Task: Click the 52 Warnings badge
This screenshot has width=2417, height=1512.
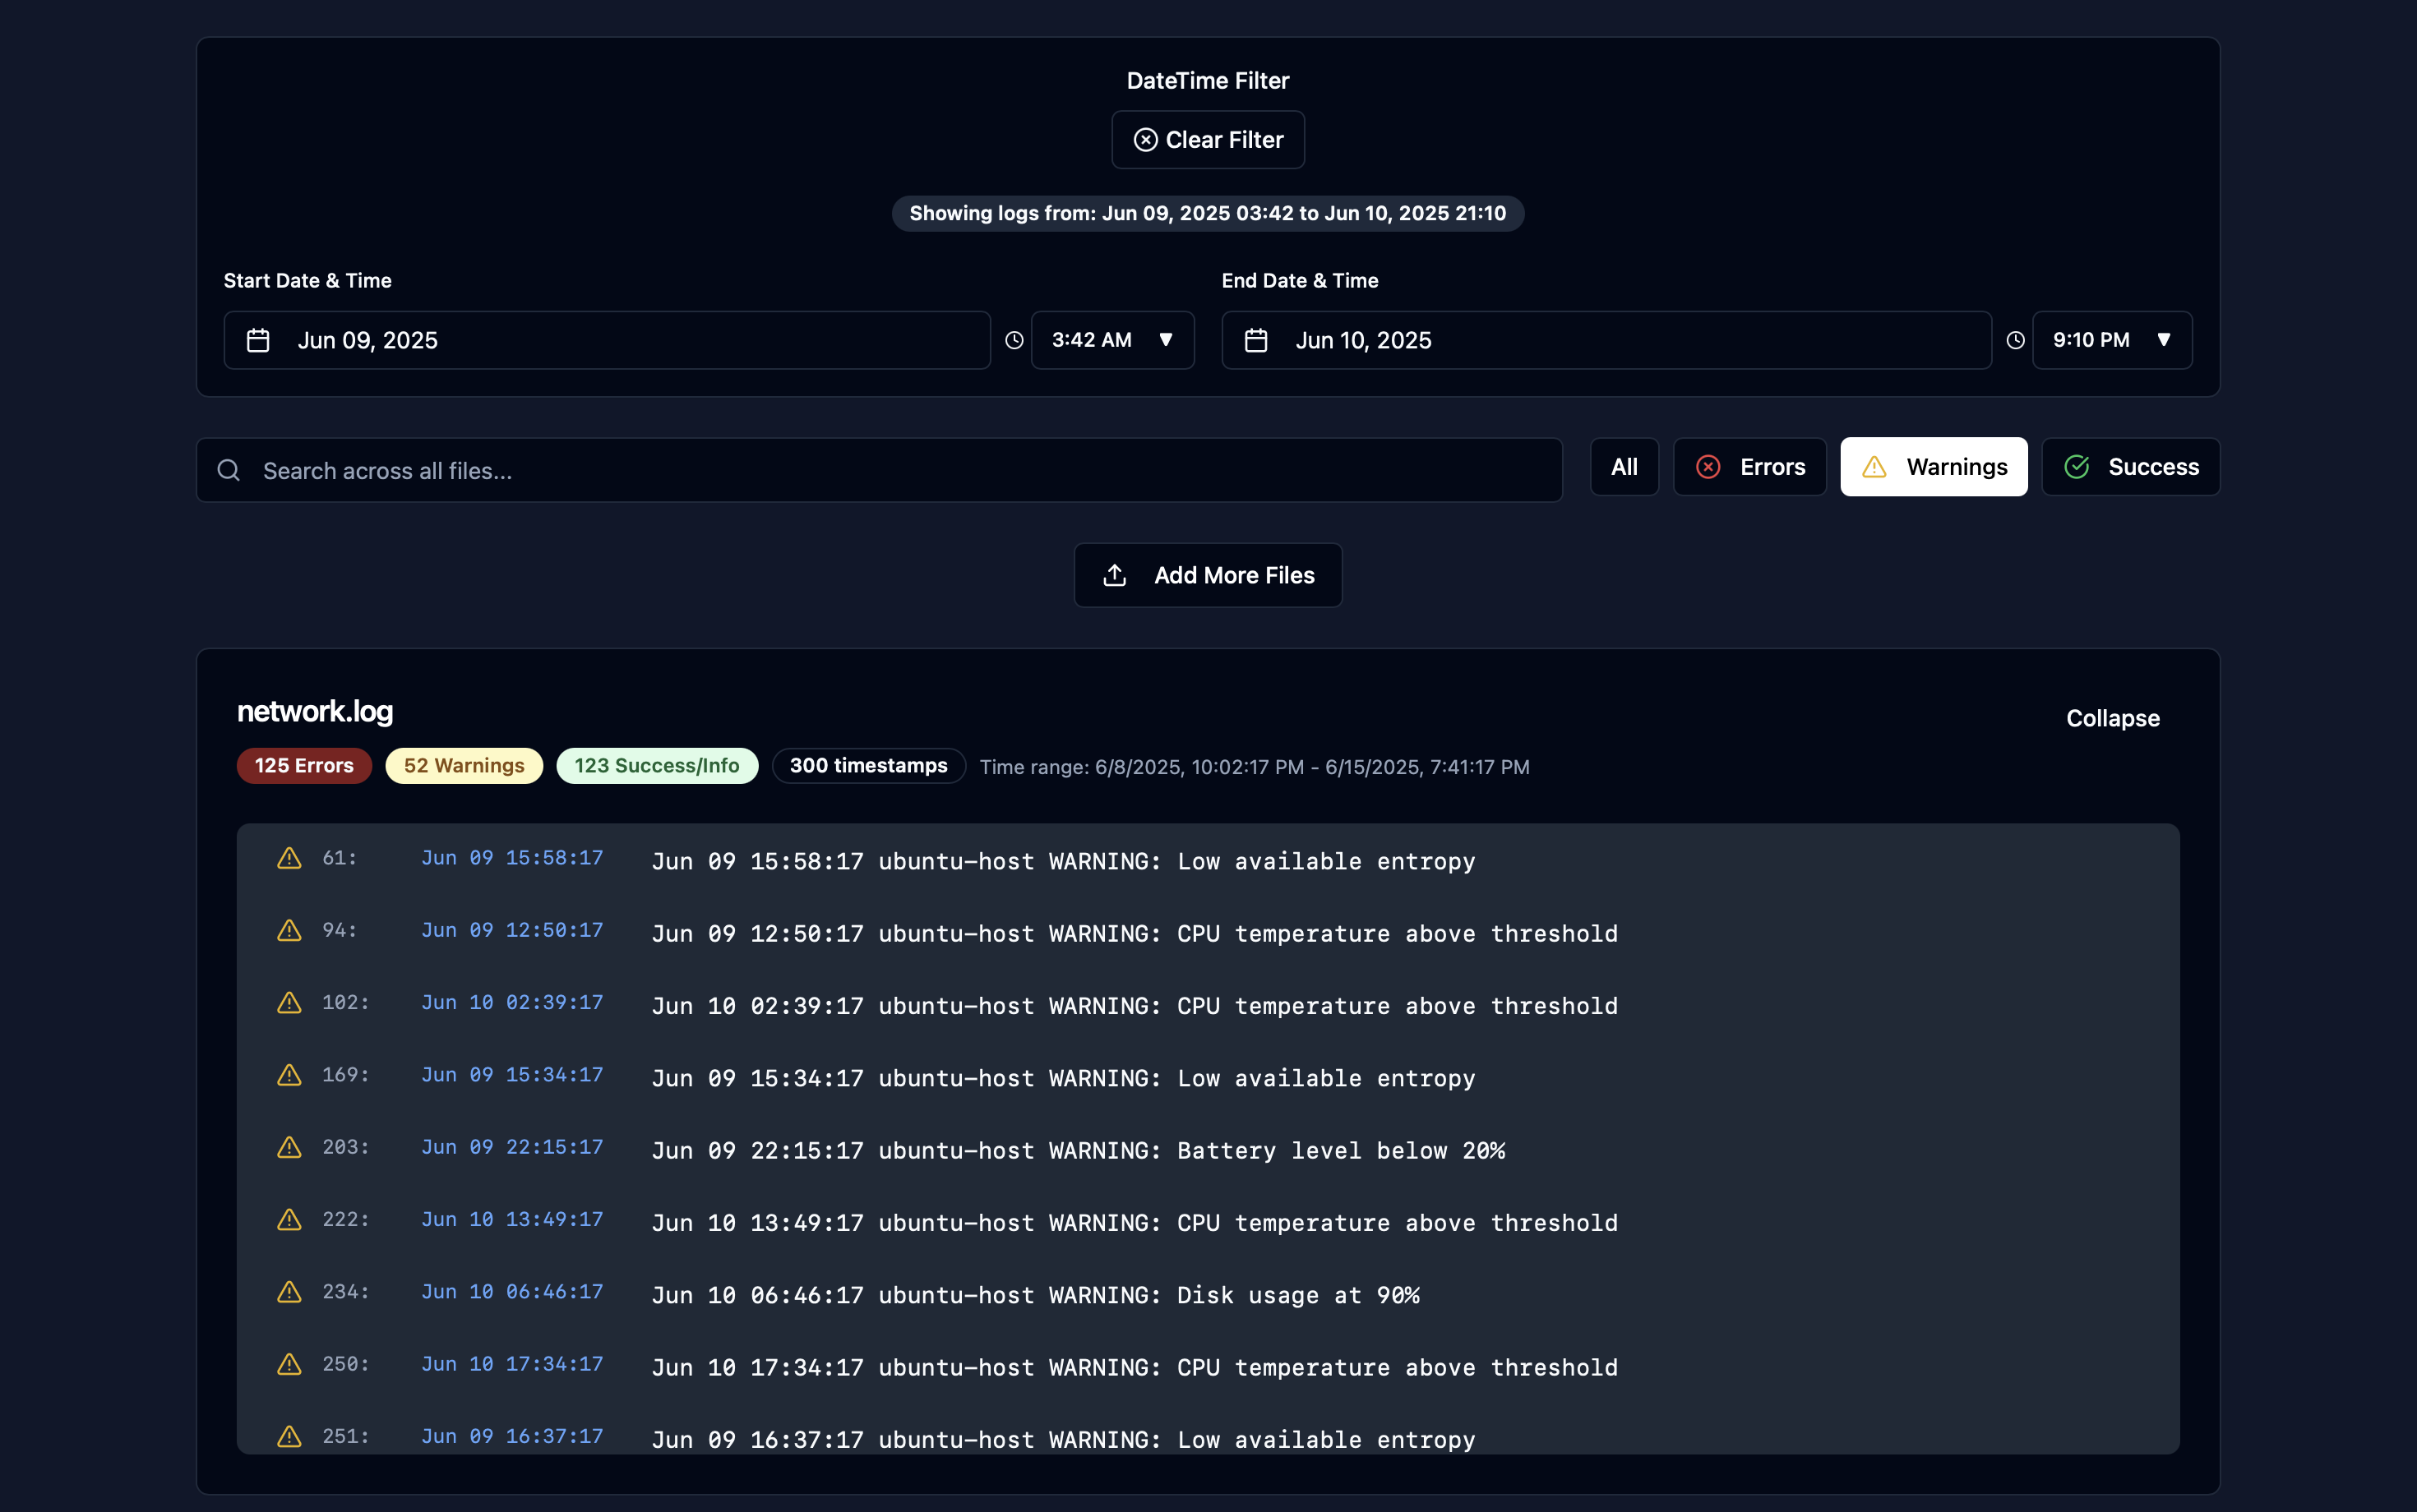Action: [464, 766]
